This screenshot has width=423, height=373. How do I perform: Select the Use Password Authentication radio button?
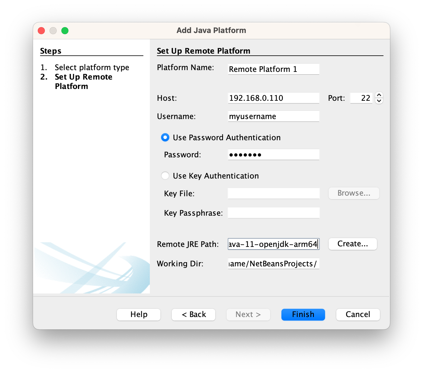[x=165, y=137]
